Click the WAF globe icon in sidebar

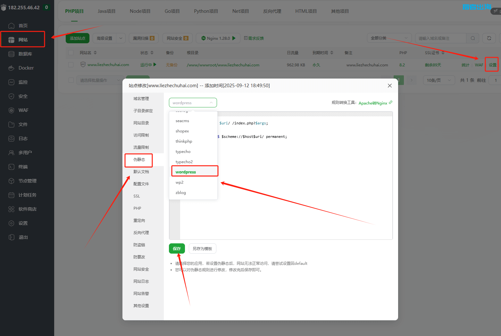coord(11,110)
